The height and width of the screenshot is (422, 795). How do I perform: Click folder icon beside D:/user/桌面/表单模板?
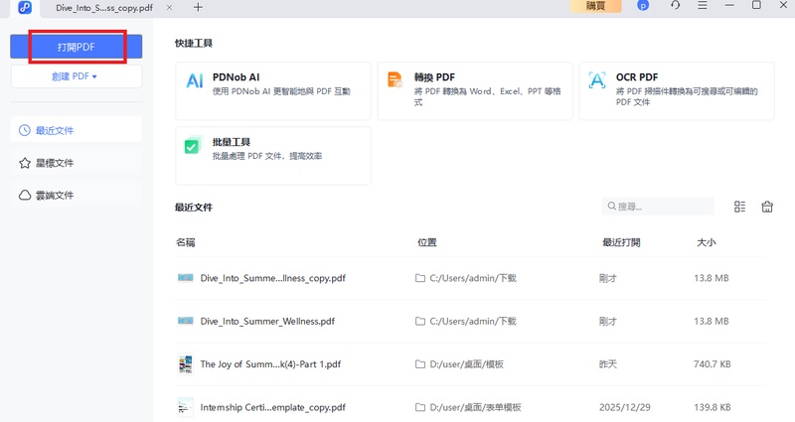point(419,407)
